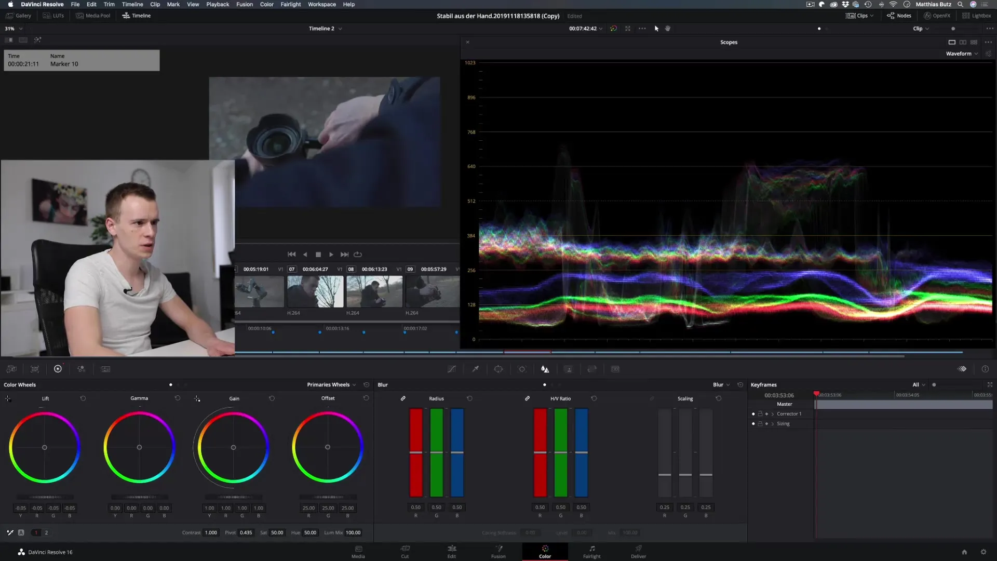997x561 pixels.
Task: Open the Primaries Wheels mode dropdown
Action: tap(331, 385)
